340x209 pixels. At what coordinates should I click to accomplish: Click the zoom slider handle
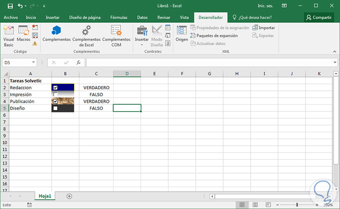pos(297,205)
